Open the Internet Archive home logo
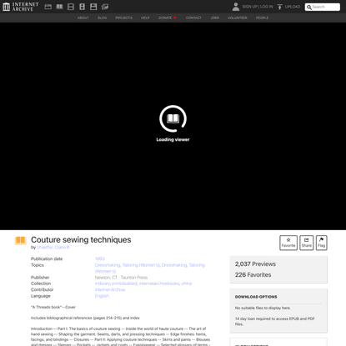Viewport: 346px width, 346px height. coord(20,7)
